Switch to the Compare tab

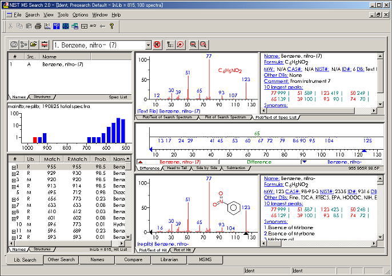[x=133, y=260]
